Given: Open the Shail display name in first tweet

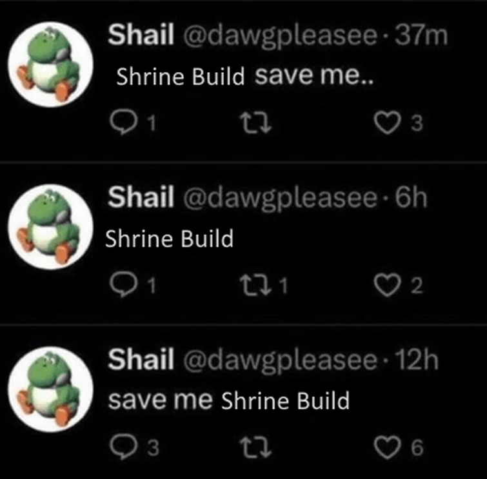Looking at the screenshot, I should 141,34.
